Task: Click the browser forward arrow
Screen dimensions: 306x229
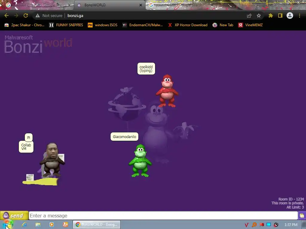Action: 16,16
